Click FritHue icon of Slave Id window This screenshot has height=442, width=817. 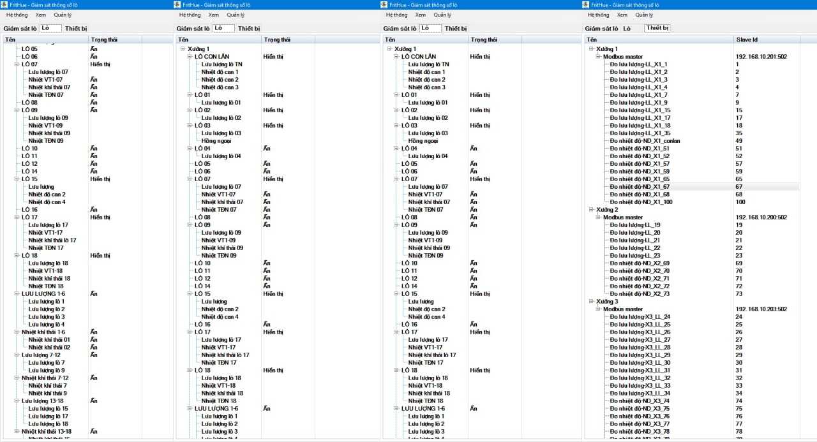pos(589,4)
